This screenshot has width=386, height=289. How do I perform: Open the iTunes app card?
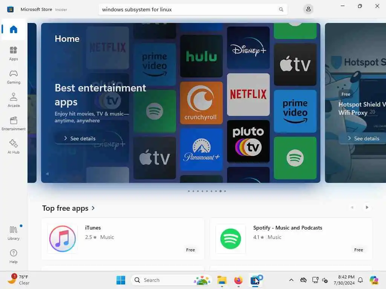123,239
